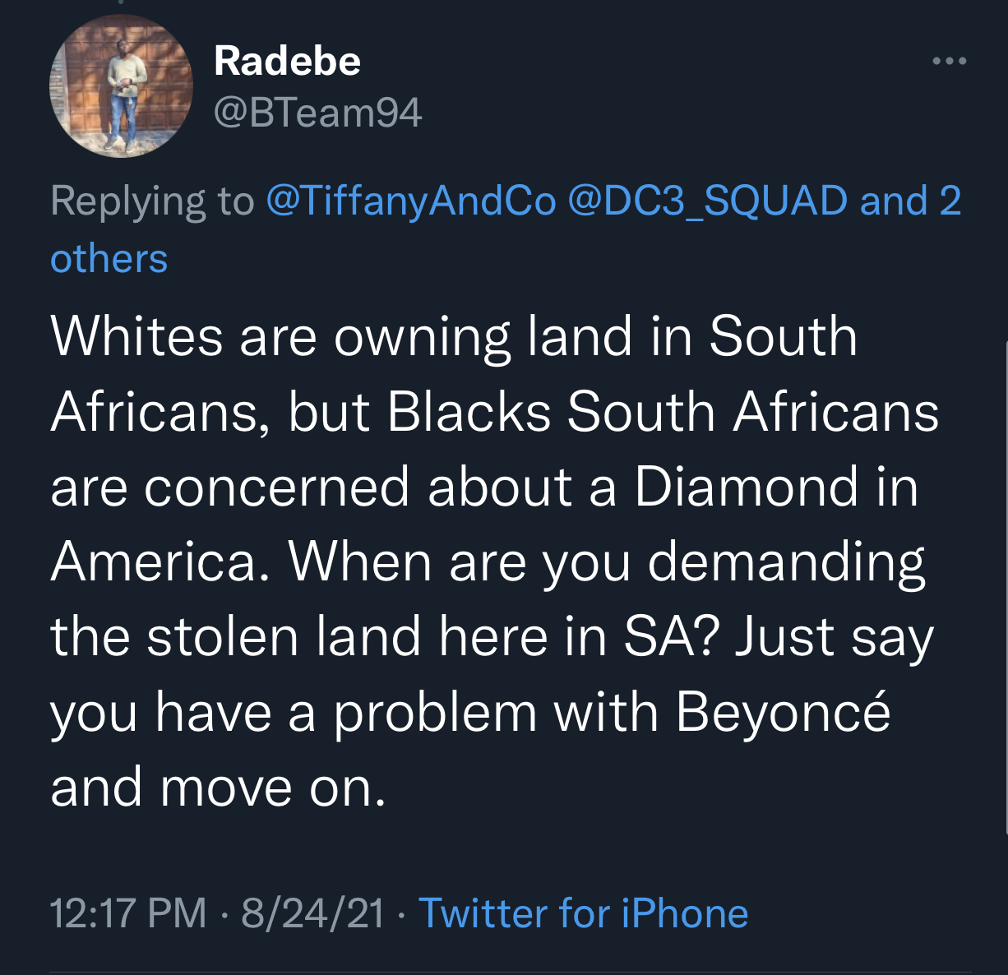This screenshot has height=975, width=1008.
Task: Open the @DC3_SQUAD mention
Action: tap(707, 201)
